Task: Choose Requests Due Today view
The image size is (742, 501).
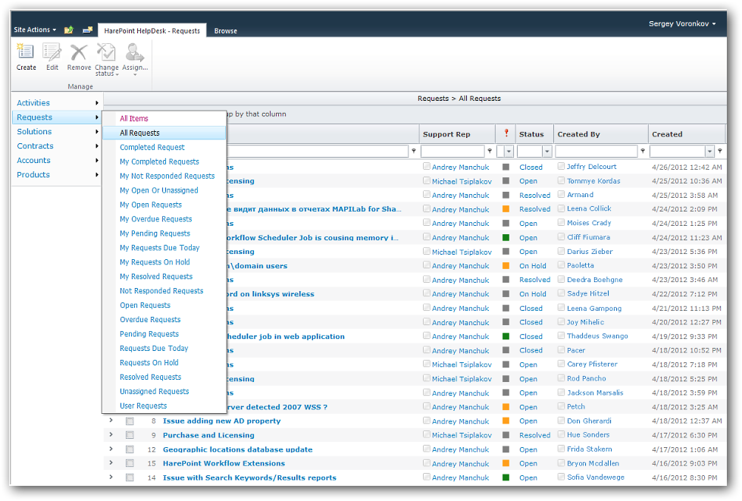Action: (154, 348)
